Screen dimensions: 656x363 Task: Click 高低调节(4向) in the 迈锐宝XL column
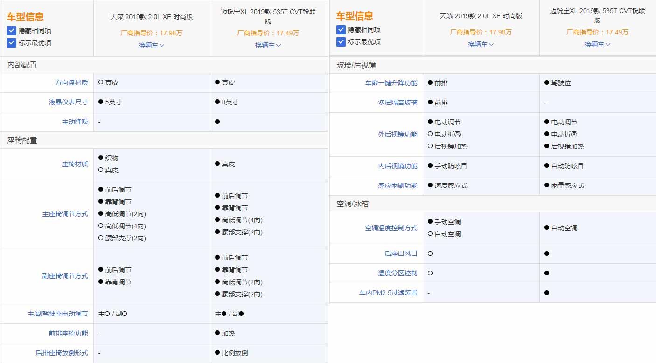tap(242, 220)
